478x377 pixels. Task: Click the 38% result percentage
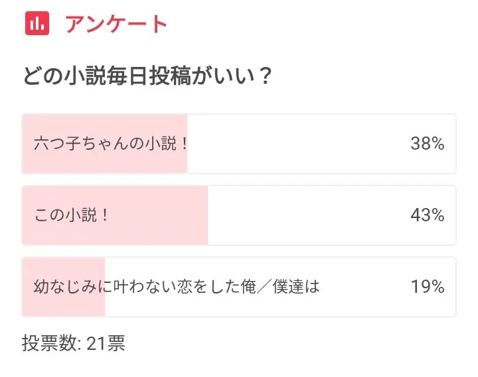pos(427,144)
